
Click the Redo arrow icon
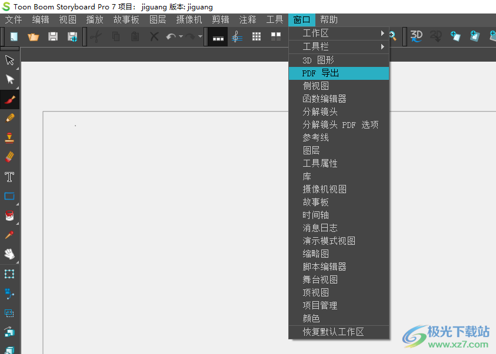(191, 37)
